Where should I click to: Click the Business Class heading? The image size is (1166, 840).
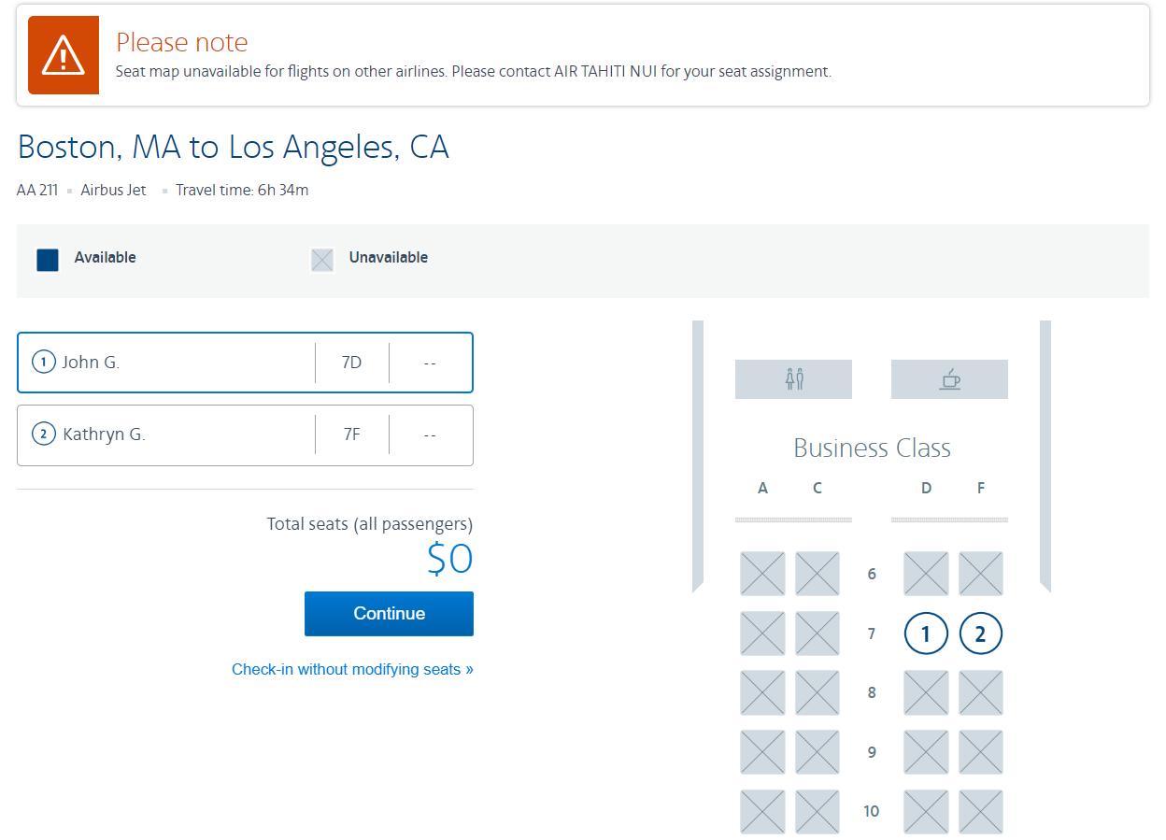click(872, 448)
